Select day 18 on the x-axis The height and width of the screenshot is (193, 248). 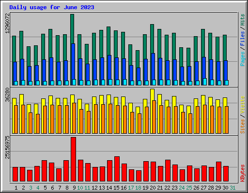click(138, 188)
